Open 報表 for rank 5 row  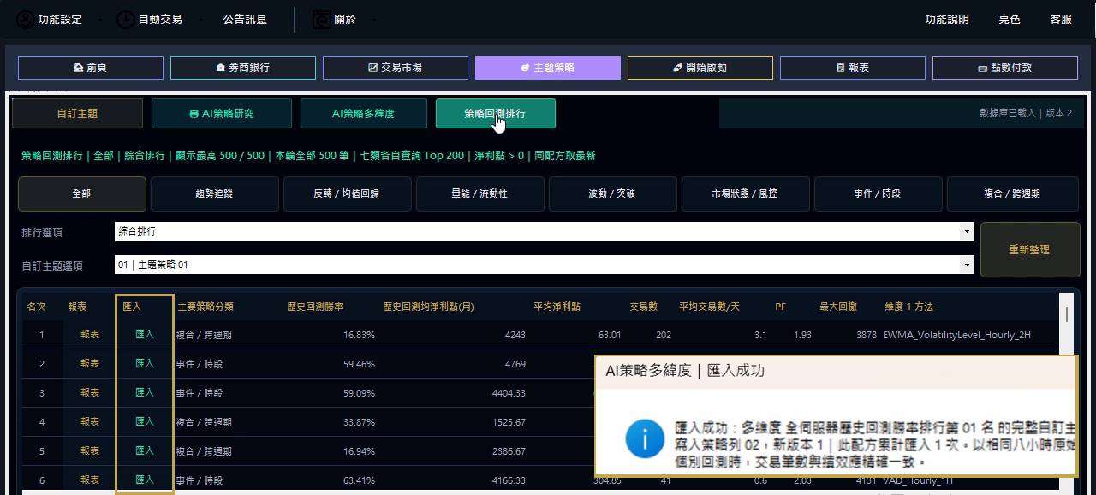pos(90,450)
